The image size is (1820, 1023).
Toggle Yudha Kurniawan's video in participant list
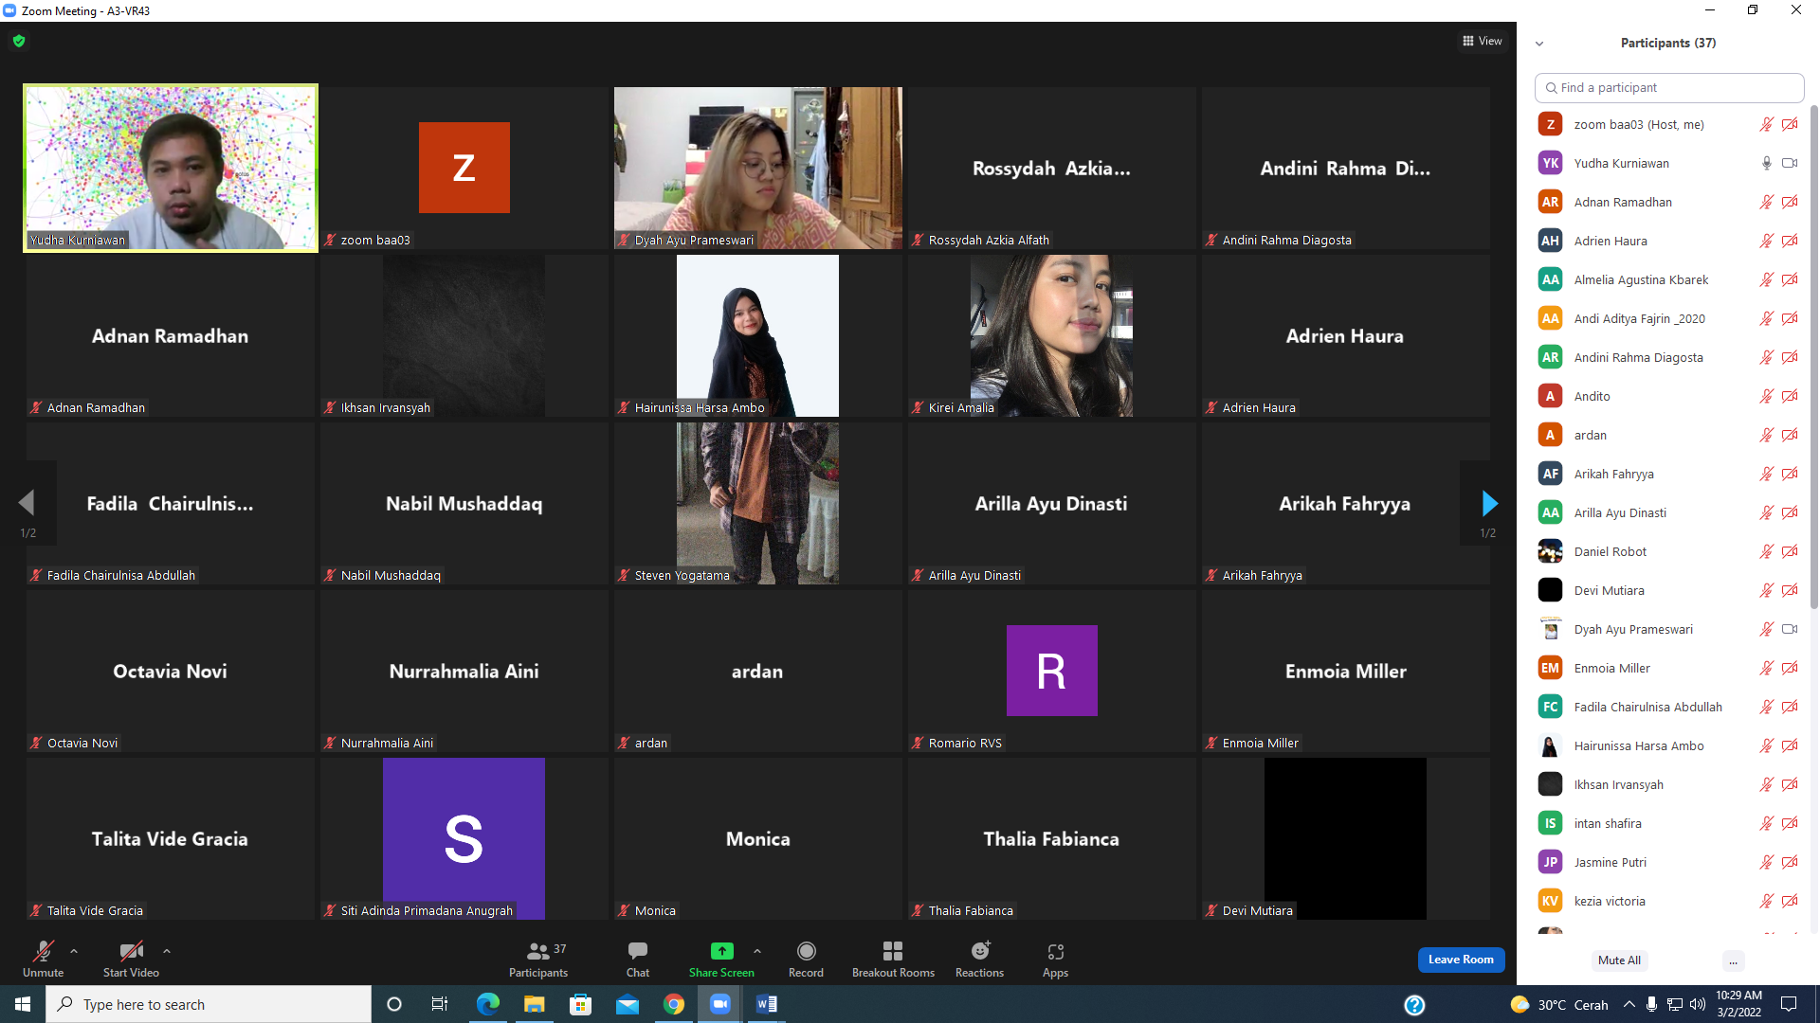click(1790, 163)
